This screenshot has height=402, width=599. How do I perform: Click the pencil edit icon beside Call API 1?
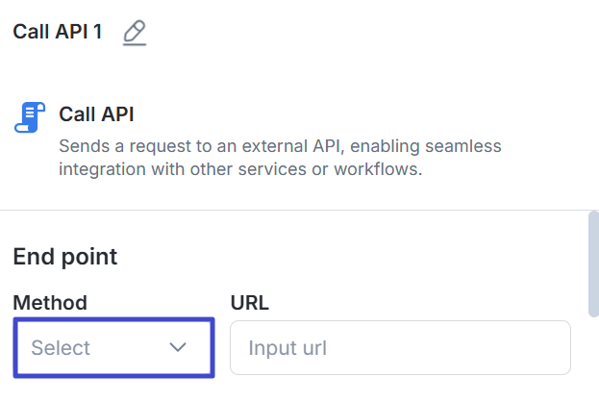[x=135, y=33]
